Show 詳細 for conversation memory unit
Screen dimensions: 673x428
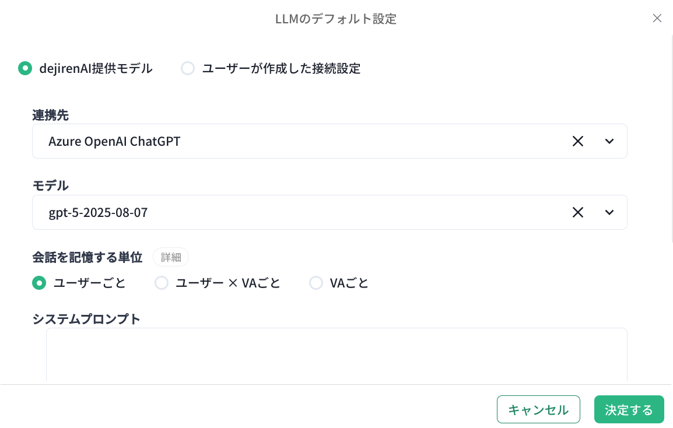[x=171, y=257]
